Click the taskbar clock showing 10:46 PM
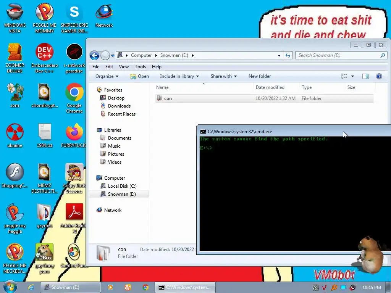 coord(372,288)
